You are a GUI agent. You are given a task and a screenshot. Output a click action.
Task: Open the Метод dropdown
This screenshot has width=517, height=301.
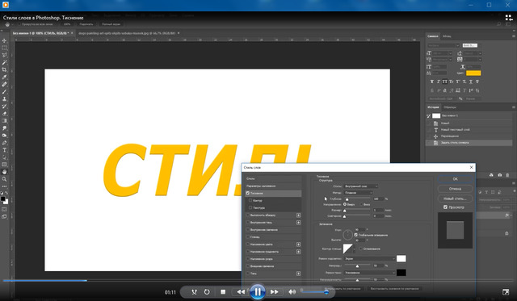[x=358, y=193]
